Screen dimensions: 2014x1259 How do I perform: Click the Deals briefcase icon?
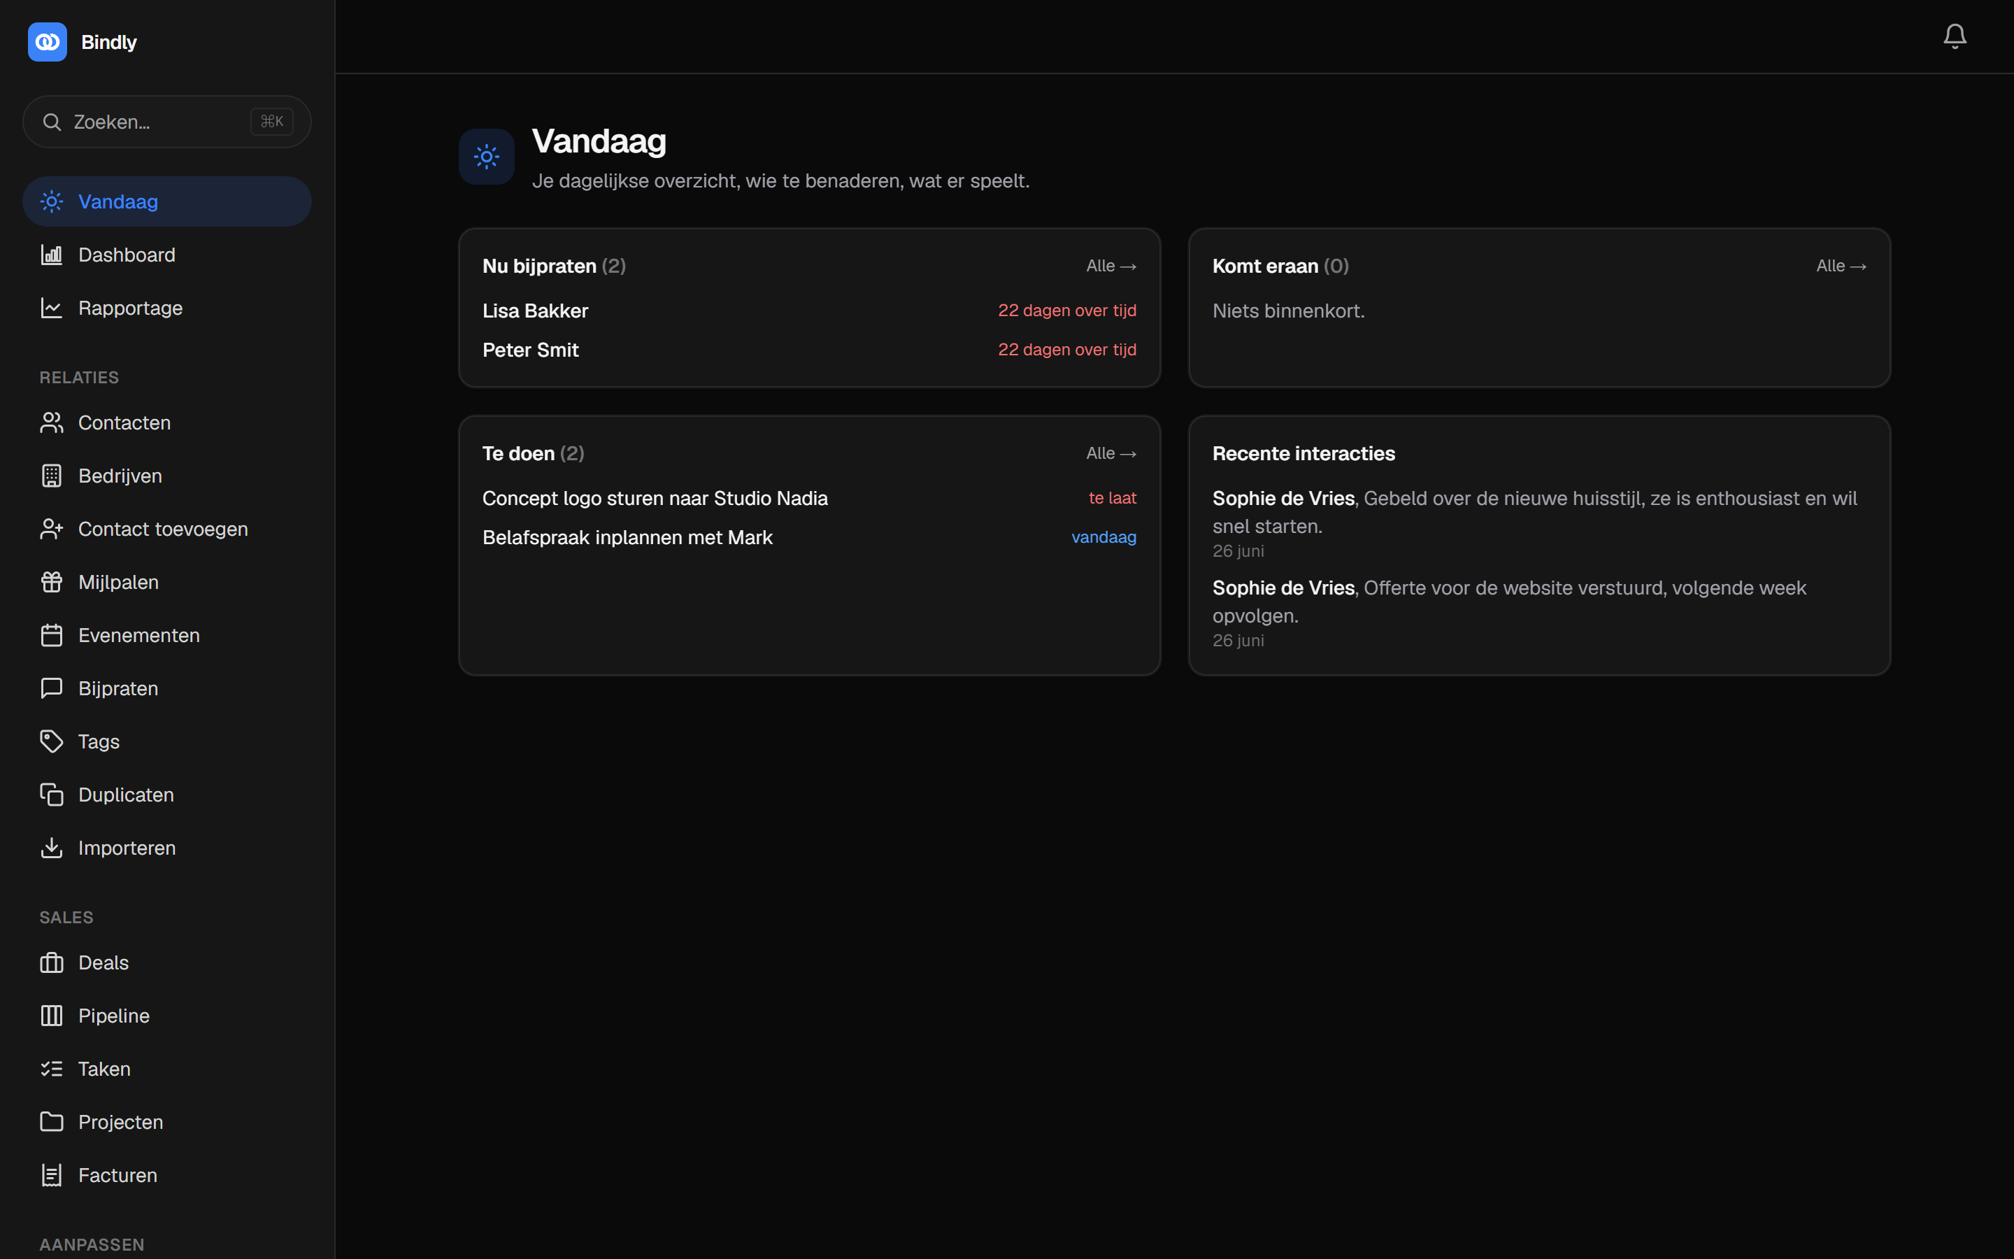(52, 962)
